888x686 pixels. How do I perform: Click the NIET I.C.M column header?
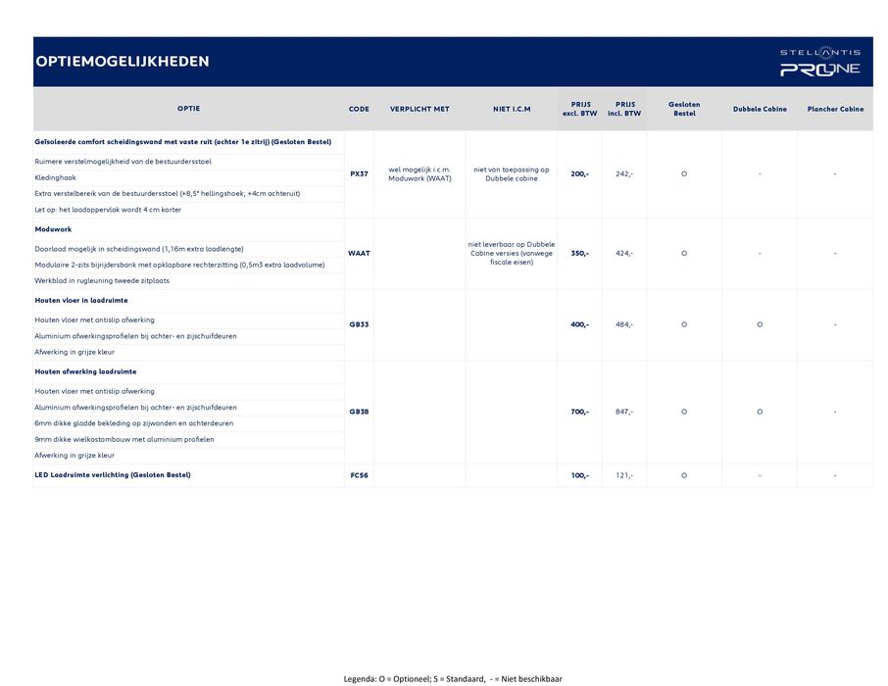click(x=512, y=109)
